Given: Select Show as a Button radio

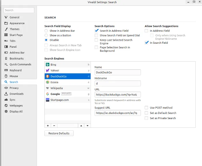Looking at the screenshot, I should [46, 35].
